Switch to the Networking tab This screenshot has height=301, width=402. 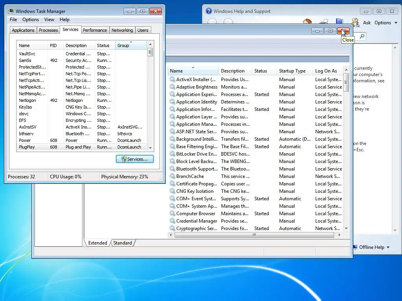[x=122, y=30]
